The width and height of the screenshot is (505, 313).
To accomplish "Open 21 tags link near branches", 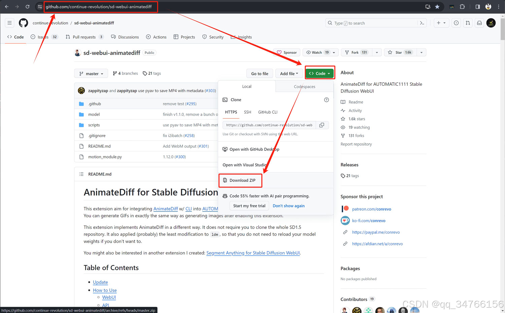I will [x=152, y=73].
